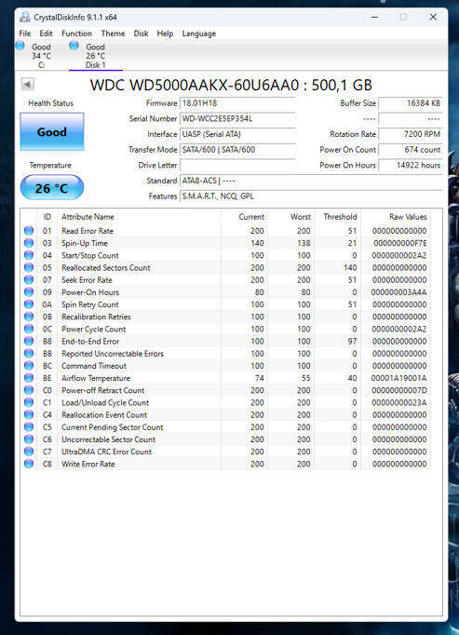Click the blue status icon for Spin Retry Count

click(29, 304)
